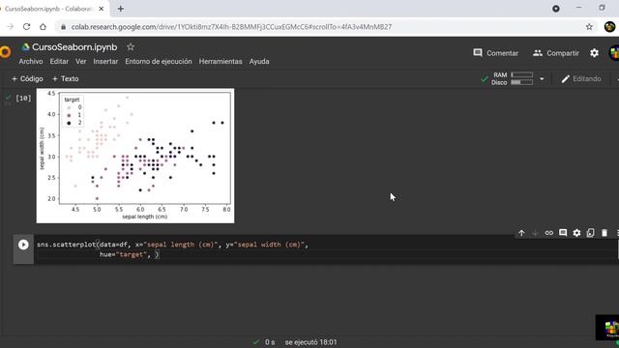Click the scatterplot output image

(x=135, y=156)
